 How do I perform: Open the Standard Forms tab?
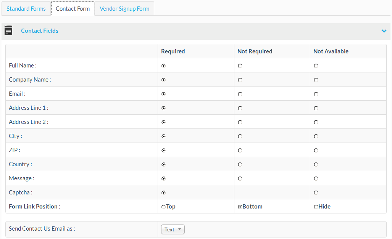26,8
